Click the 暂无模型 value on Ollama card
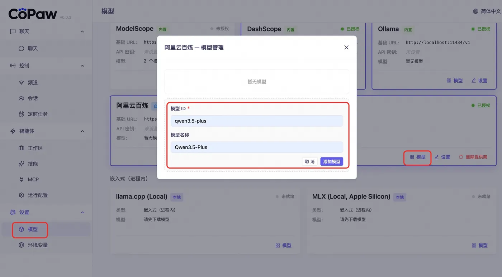This screenshot has width=502, height=277. tap(414, 62)
